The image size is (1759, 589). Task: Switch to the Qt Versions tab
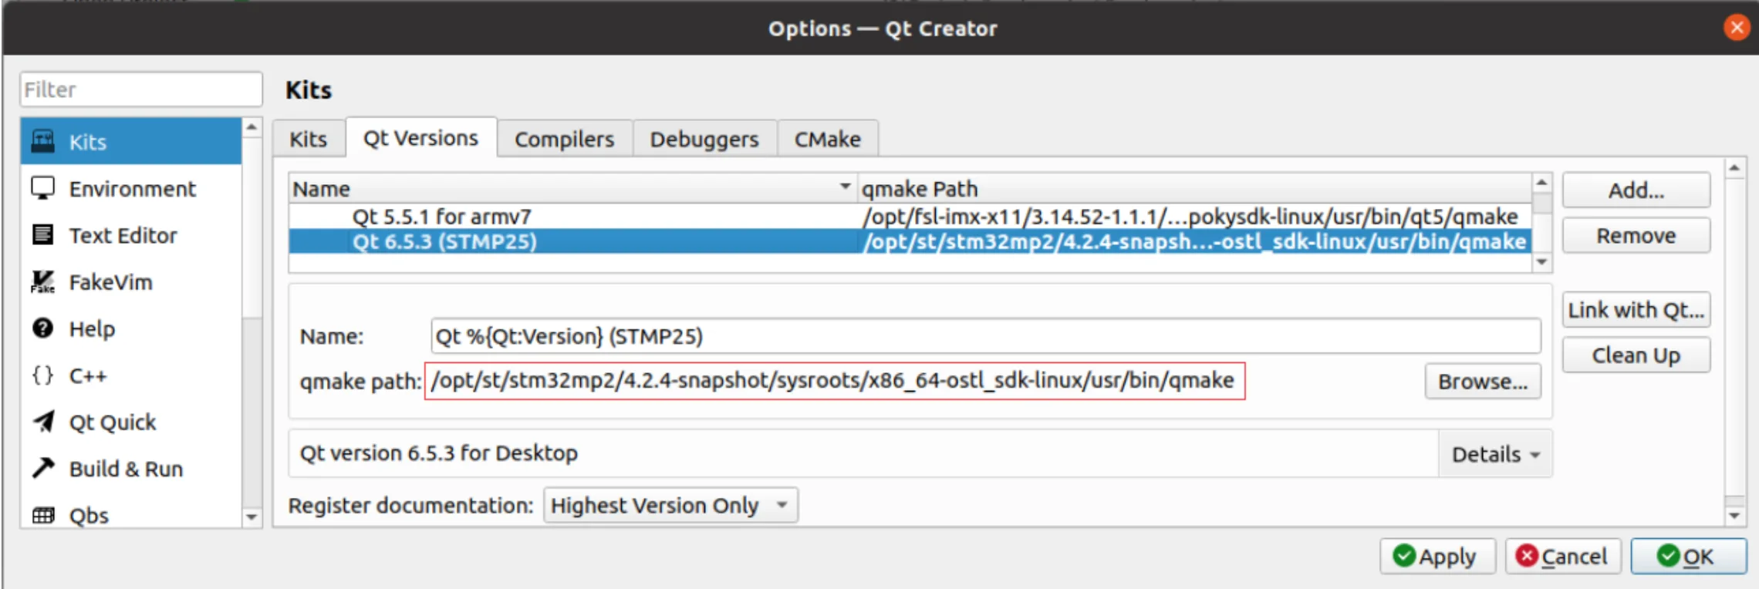(x=420, y=138)
